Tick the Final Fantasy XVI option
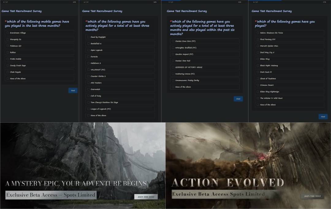This screenshot has width=331, height=209. 290,39
